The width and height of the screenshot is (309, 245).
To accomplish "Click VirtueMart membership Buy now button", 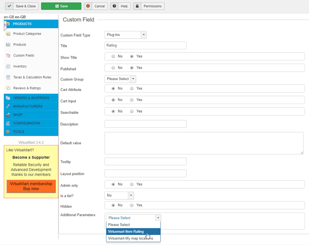I will click(x=31, y=186).
